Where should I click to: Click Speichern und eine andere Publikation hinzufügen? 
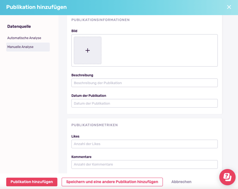(112, 182)
